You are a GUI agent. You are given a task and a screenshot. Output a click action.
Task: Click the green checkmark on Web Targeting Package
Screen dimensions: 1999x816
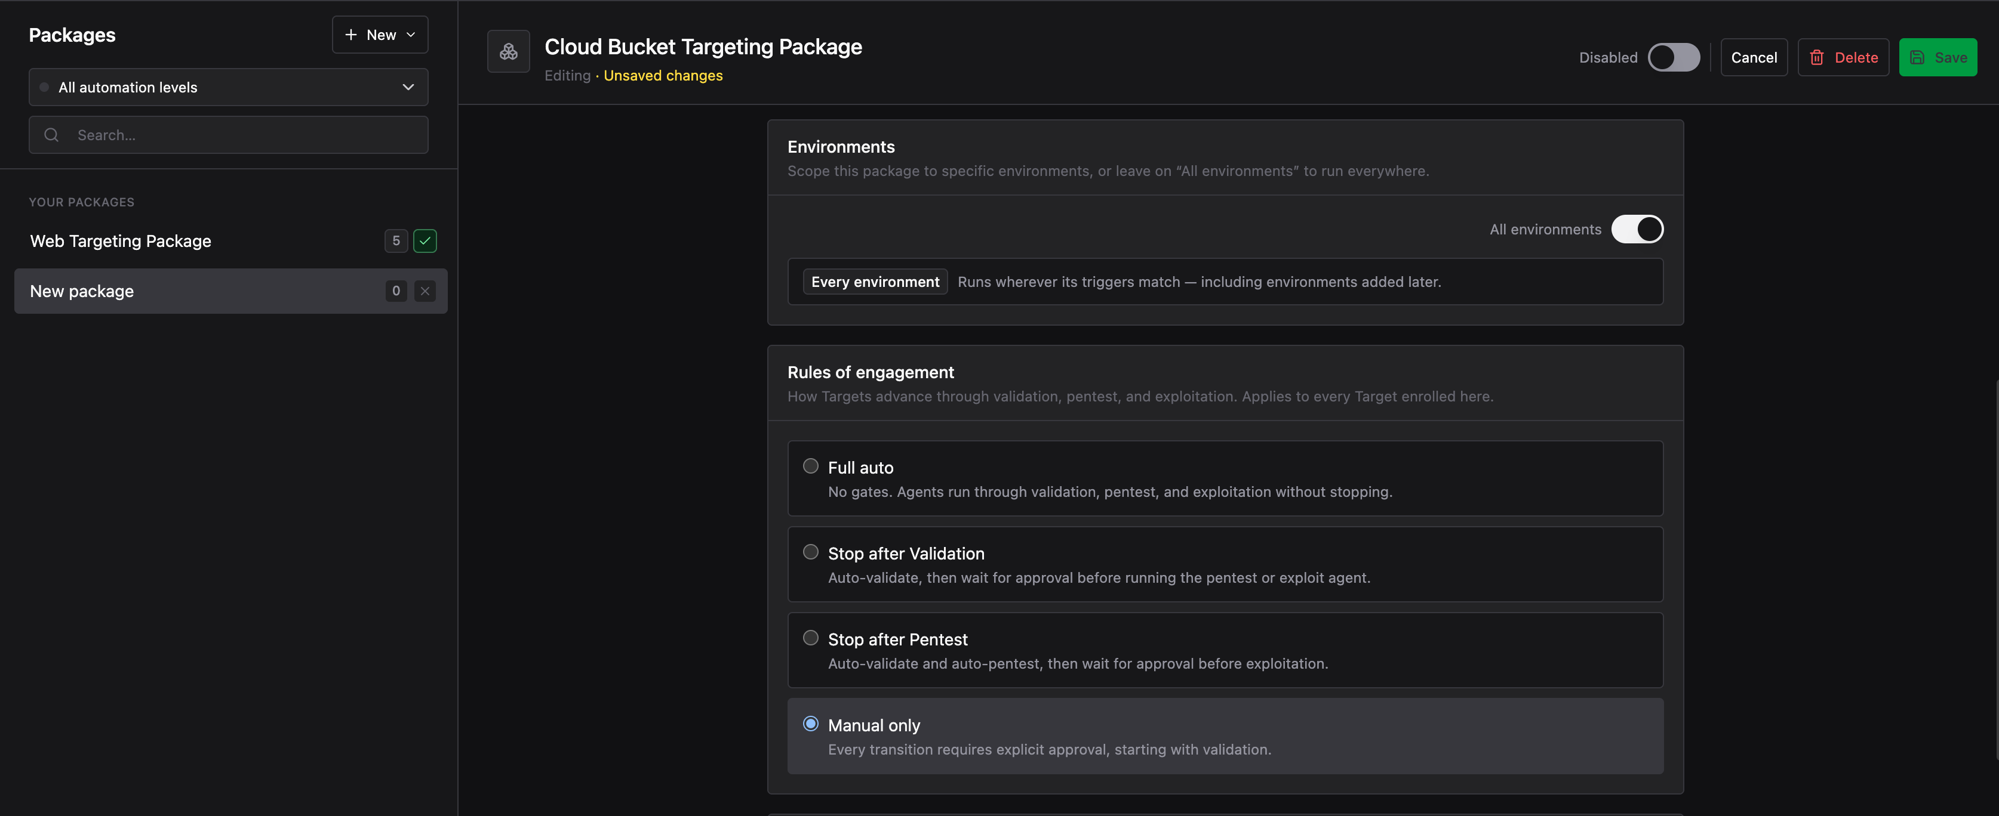425,241
